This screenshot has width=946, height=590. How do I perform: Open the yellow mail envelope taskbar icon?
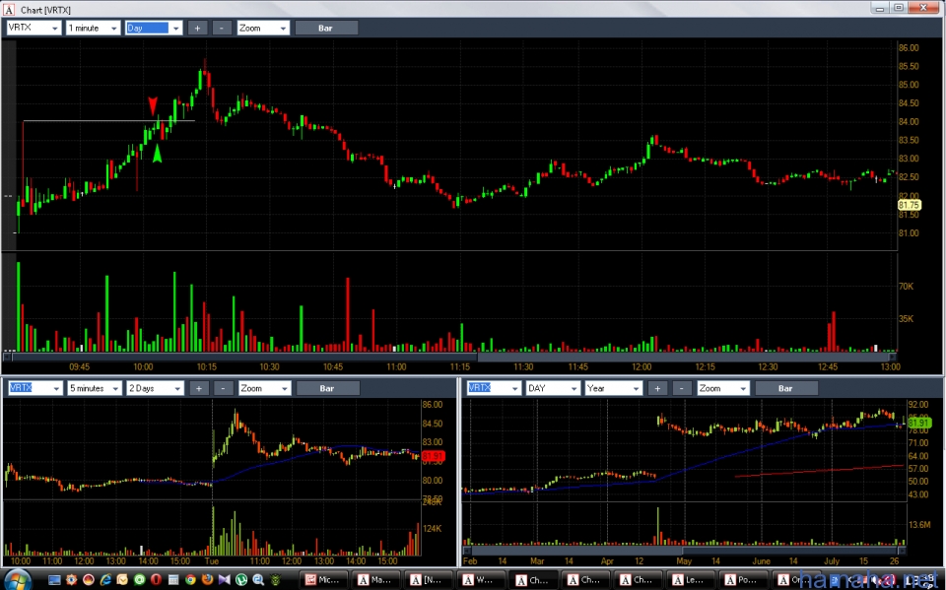pos(122,580)
